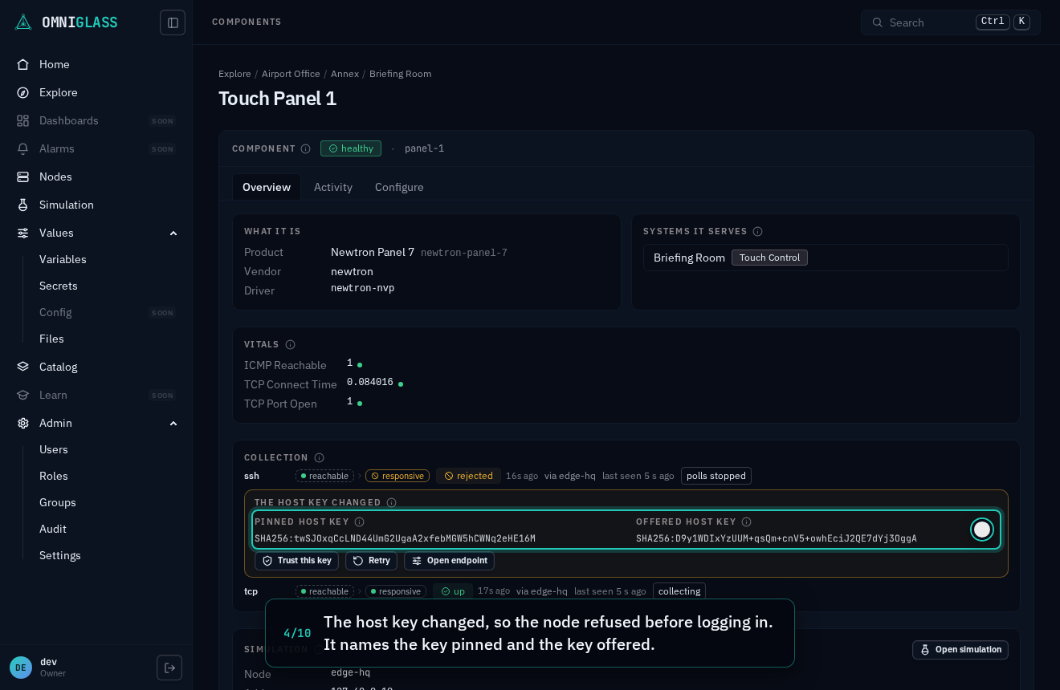Switch to the Overview tab
This screenshot has width=1060, height=690.
[x=267, y=187]
